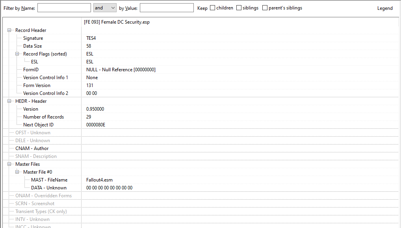Select the MAST - FileName row
The height and width of the screenshot is (228, 401).
[49, 180]
